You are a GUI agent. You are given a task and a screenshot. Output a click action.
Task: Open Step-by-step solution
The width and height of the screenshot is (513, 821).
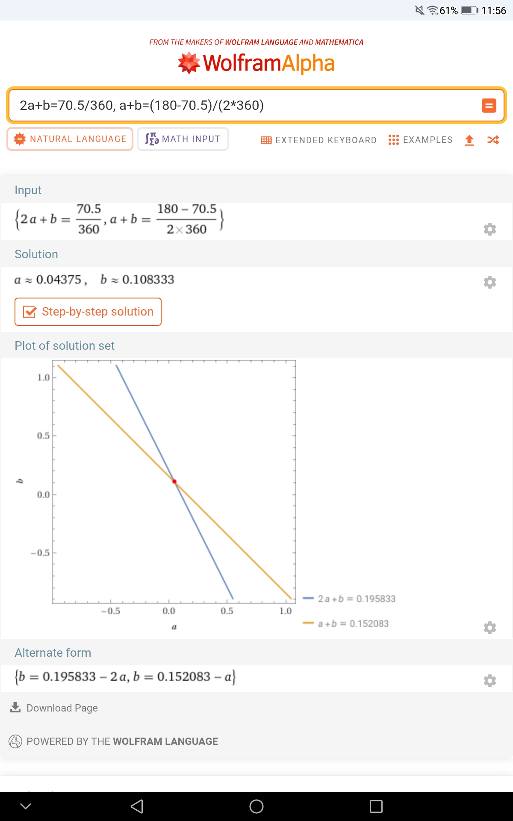pos(88,312)
